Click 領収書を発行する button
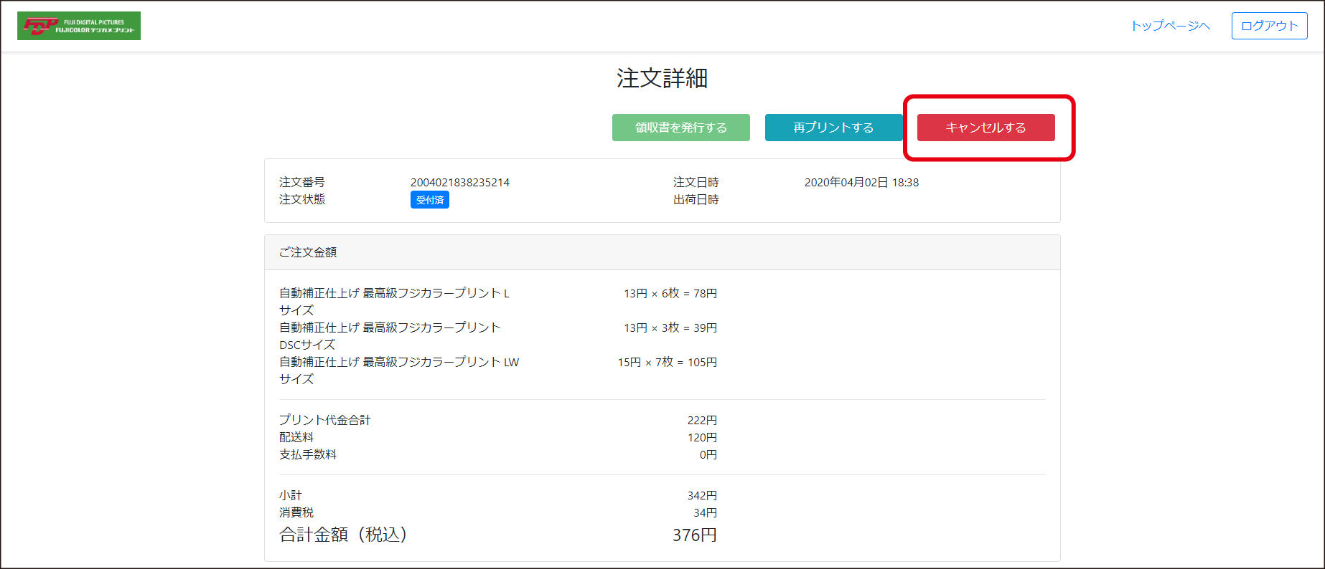 pos(681,128)
